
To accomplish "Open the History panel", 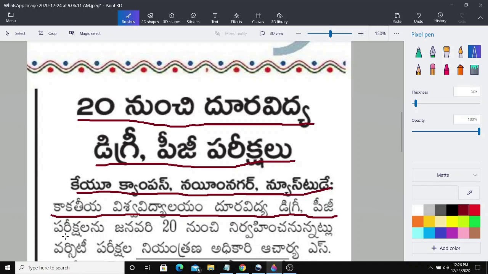I will pos(440,18).
